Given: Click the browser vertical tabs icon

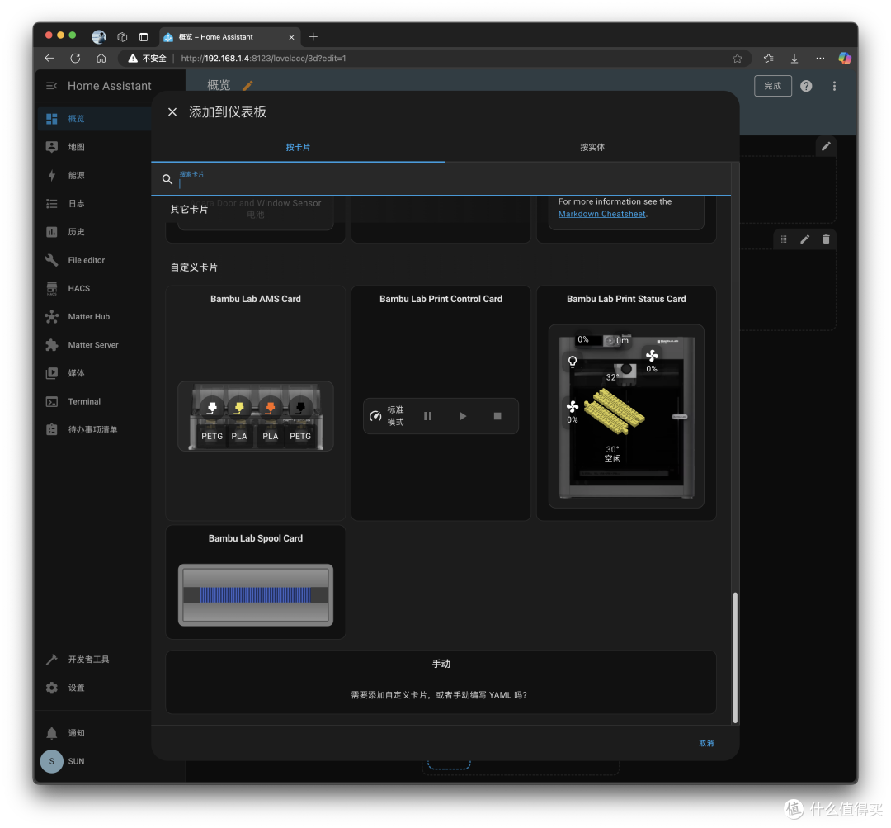Looking at the screenshot, I should point(144,37).
